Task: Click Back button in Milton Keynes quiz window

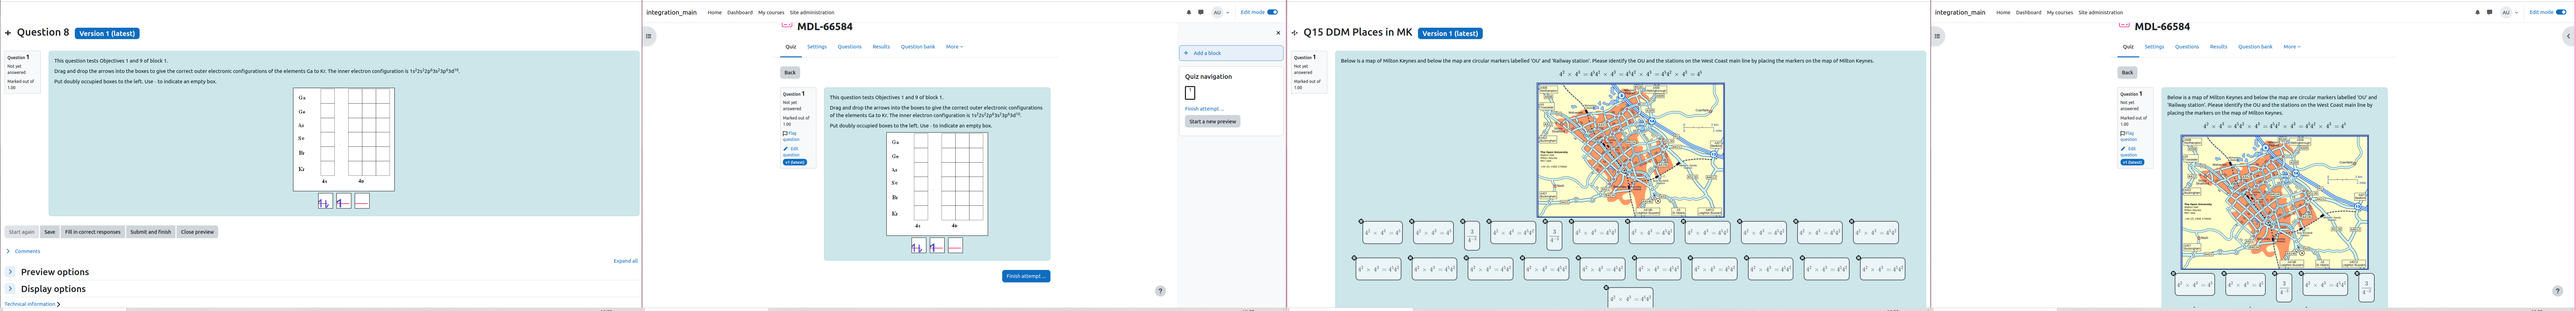Action: [x=2127, y=73]
